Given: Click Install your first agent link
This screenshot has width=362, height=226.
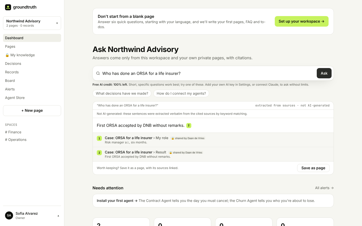Looking at the screenshot, I should 117,201.
